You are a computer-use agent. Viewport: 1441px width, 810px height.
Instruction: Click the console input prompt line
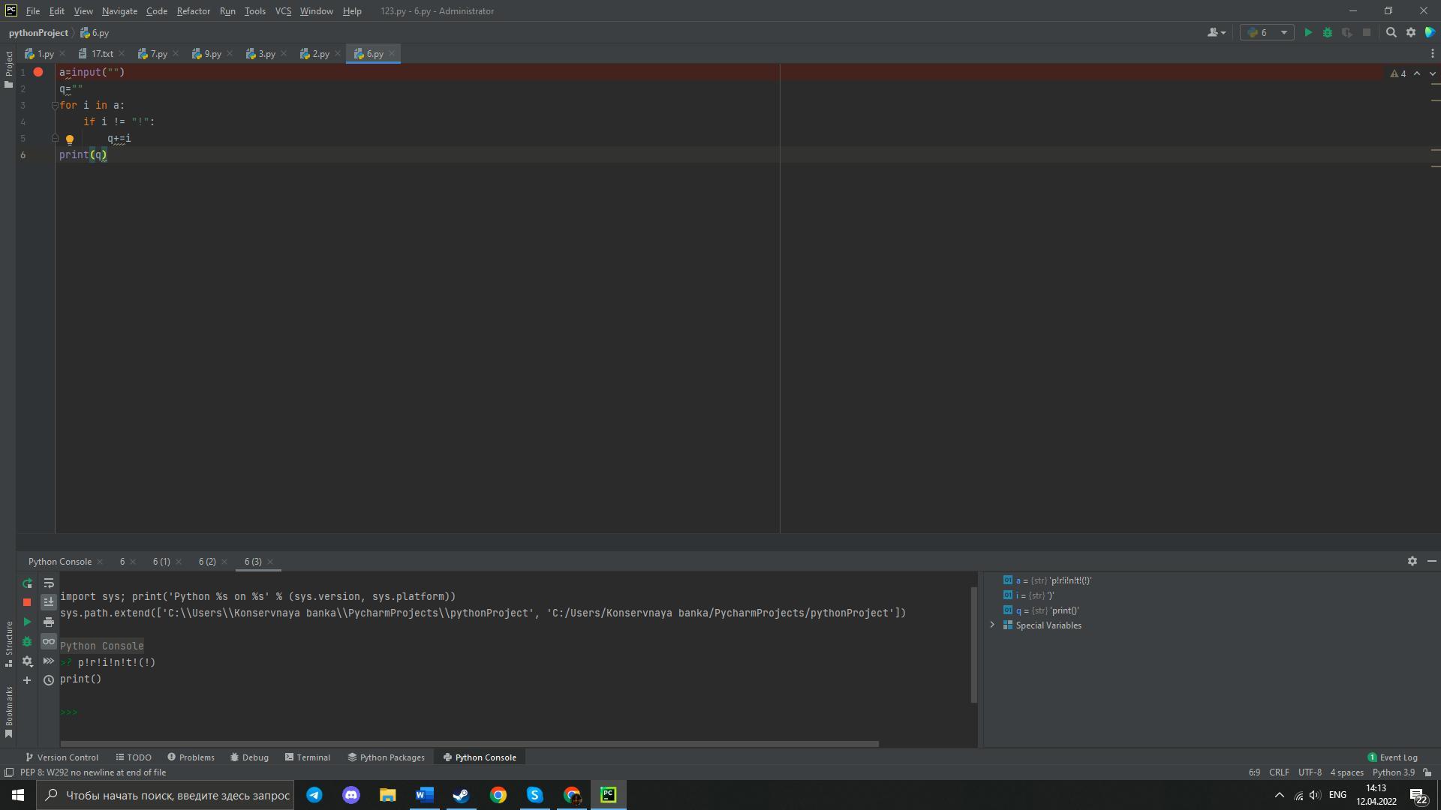(514, 712)
